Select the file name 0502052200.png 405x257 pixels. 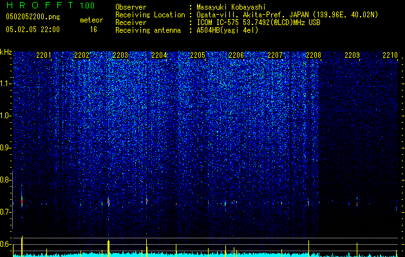(x=33, y=17)
